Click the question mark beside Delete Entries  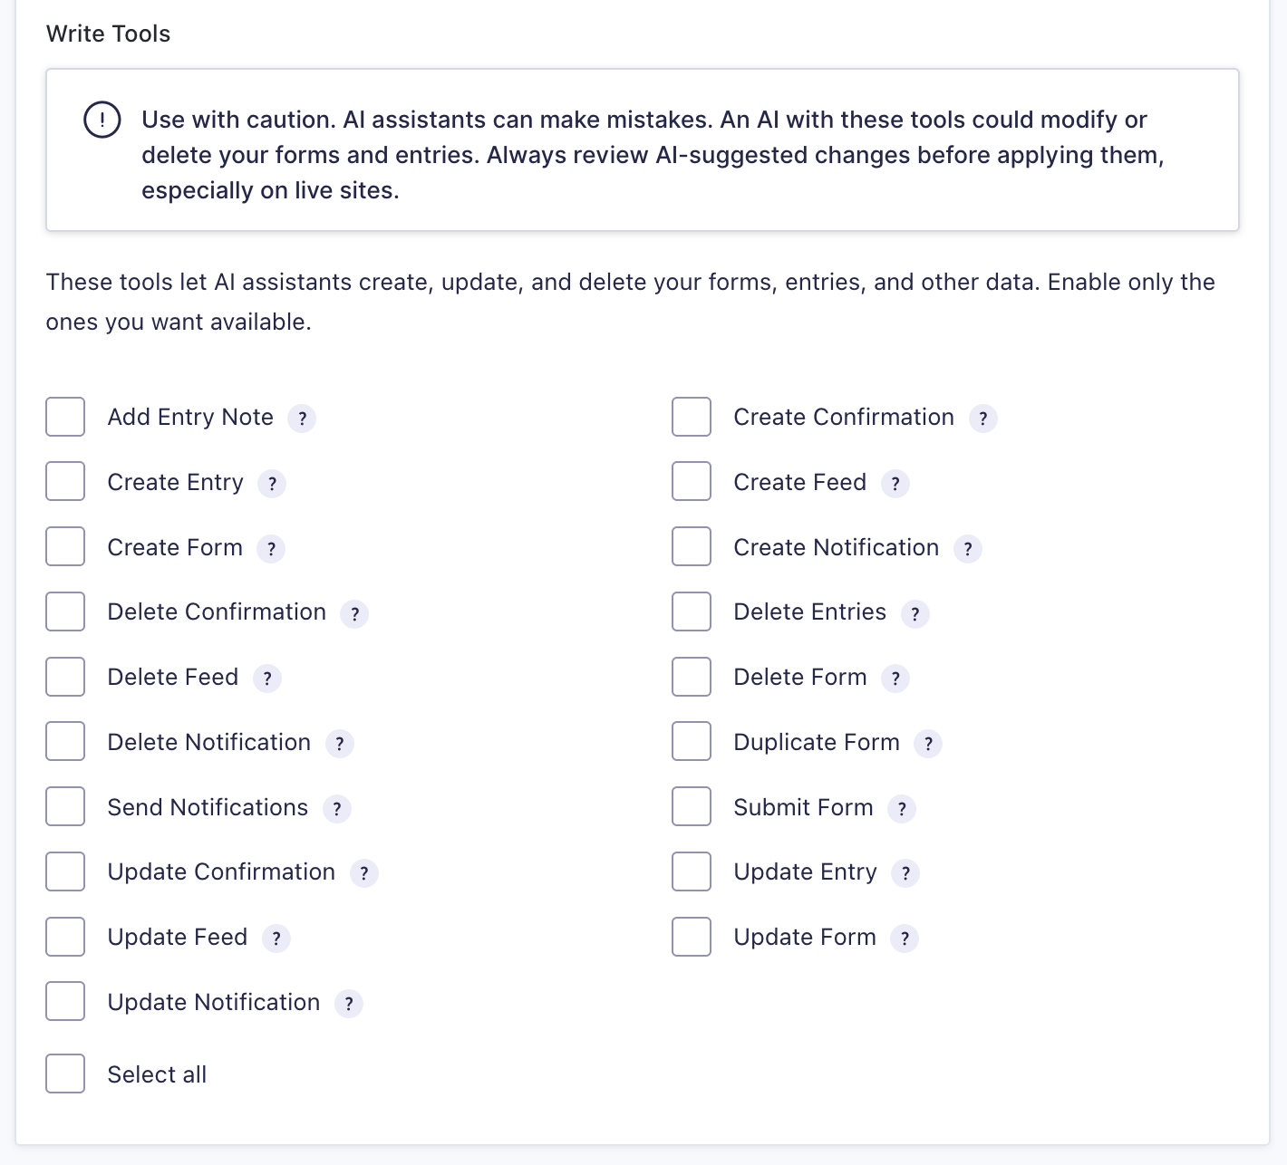click(x=915, y=614)
